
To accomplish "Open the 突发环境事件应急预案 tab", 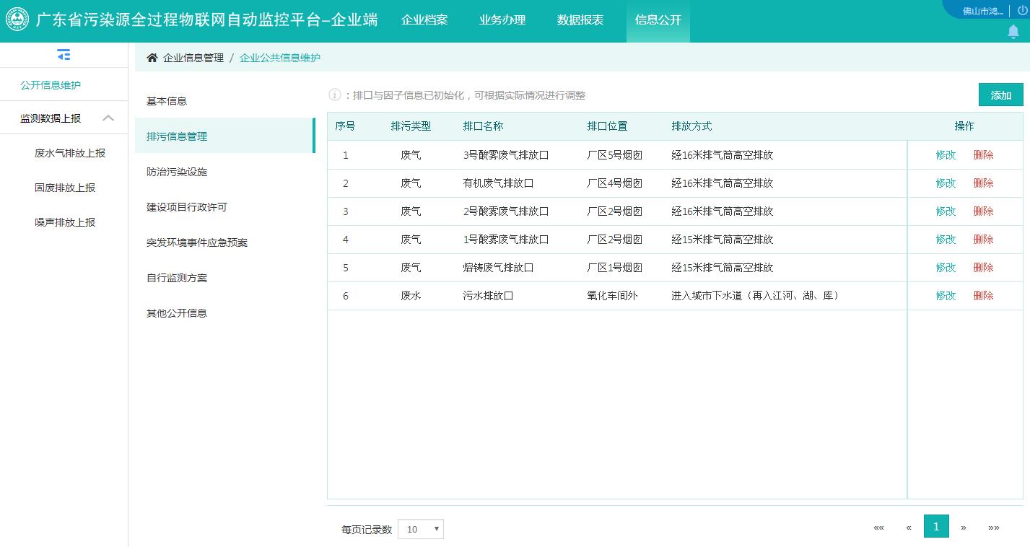I will coord(224,242).
